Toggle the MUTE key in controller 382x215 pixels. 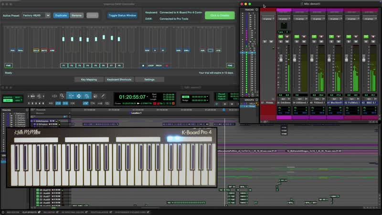[x=44, y=51]
